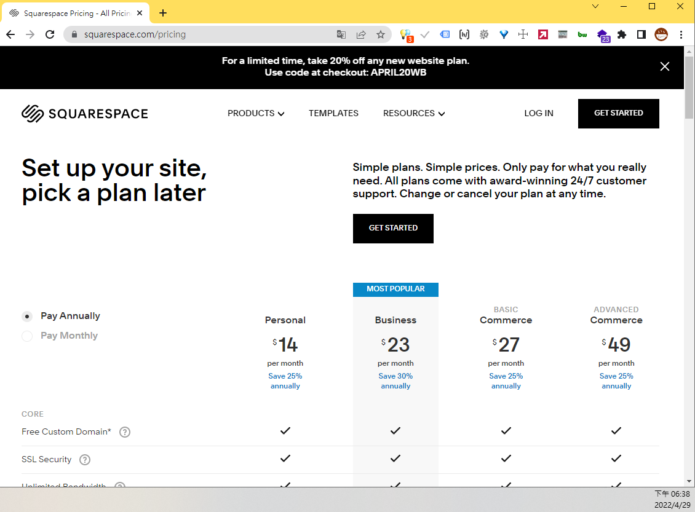This screenshot has width=695, height=512.
Task: Share this page via share icon
Action: 361,34
